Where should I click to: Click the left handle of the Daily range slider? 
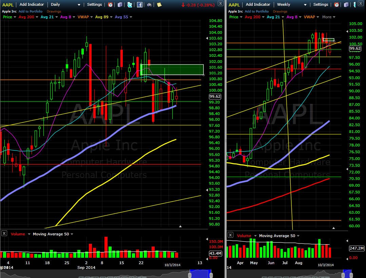point(190,275)
